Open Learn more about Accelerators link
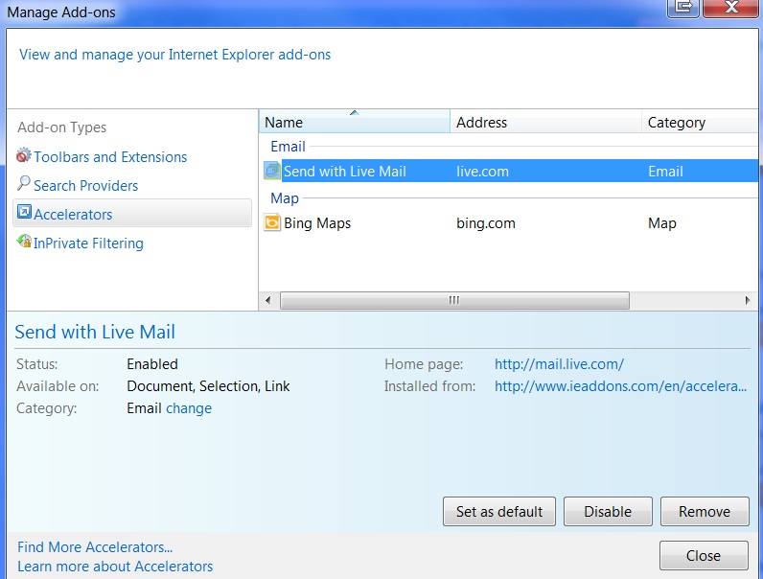Screen dimensions: 763x579 coord(115,567)
